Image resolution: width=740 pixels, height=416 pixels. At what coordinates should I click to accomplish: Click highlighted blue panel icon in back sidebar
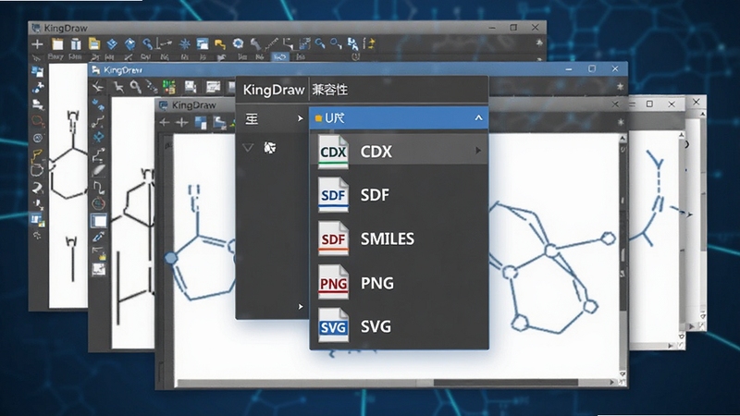pyautogui.click(x=37, y=219)
